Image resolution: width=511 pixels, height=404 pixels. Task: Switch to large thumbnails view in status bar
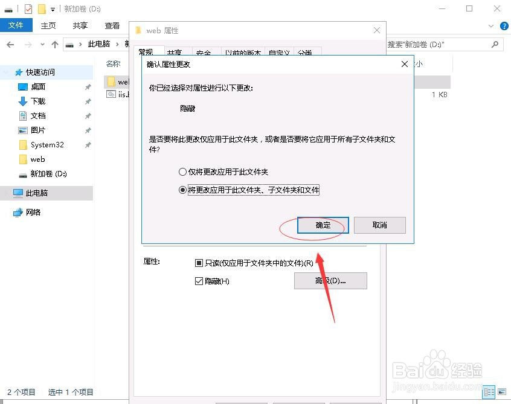502,392
